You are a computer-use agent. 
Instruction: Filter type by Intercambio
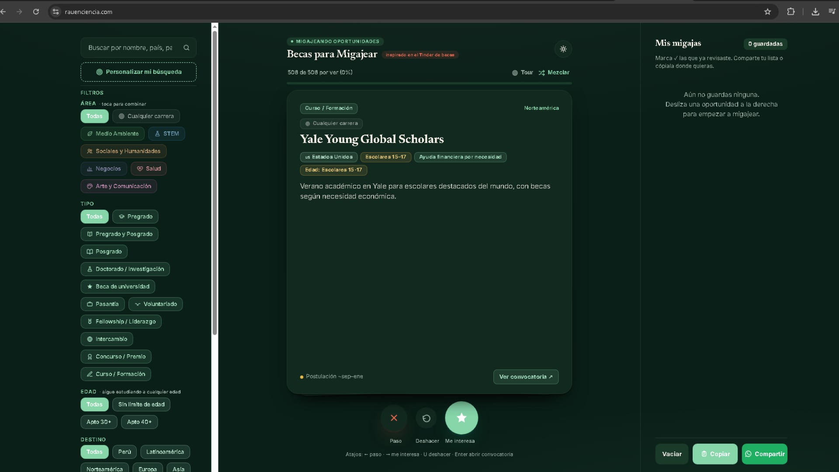107,339
